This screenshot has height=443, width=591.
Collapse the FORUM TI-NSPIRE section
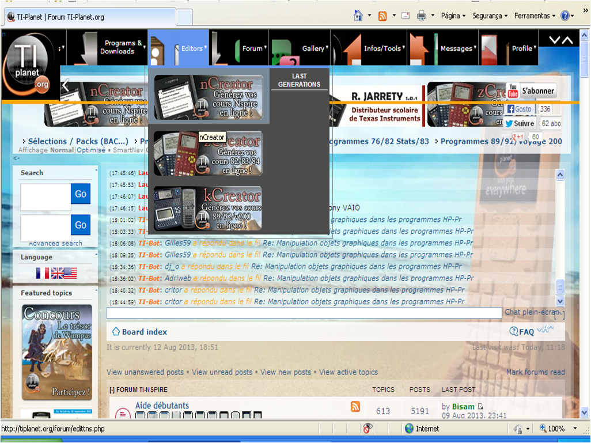[x=112, y=390]
